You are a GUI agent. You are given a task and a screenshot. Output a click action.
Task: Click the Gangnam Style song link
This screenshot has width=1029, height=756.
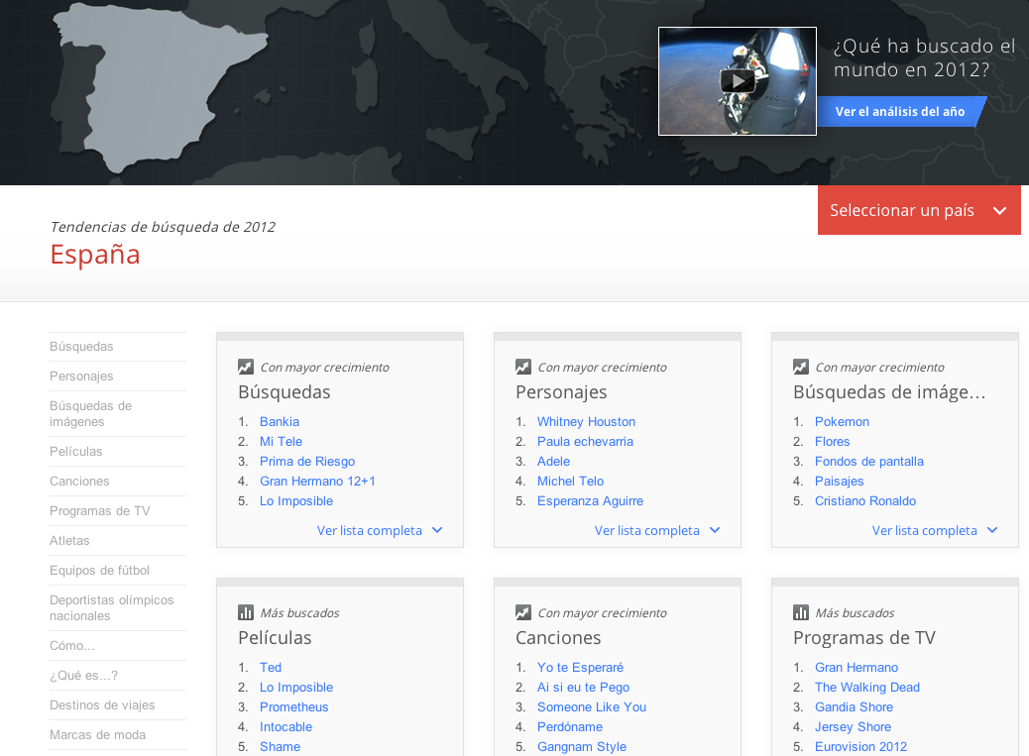(x=582, y=746)
